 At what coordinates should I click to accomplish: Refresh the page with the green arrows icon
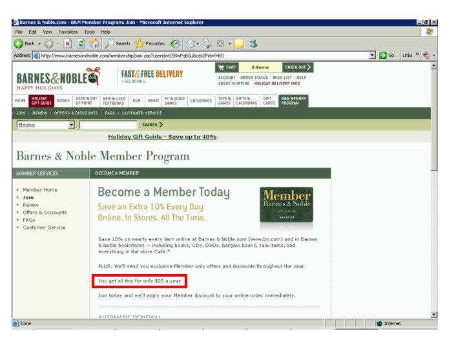(81, 44)
